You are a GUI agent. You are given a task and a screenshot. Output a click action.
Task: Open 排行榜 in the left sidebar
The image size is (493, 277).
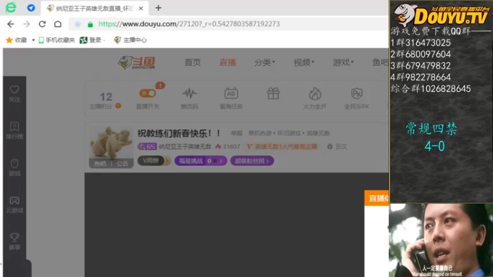click(x=14, y=130)
